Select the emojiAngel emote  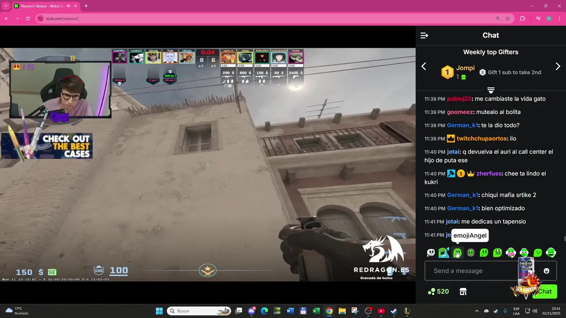pyautogui.click(x=457, y=253)
